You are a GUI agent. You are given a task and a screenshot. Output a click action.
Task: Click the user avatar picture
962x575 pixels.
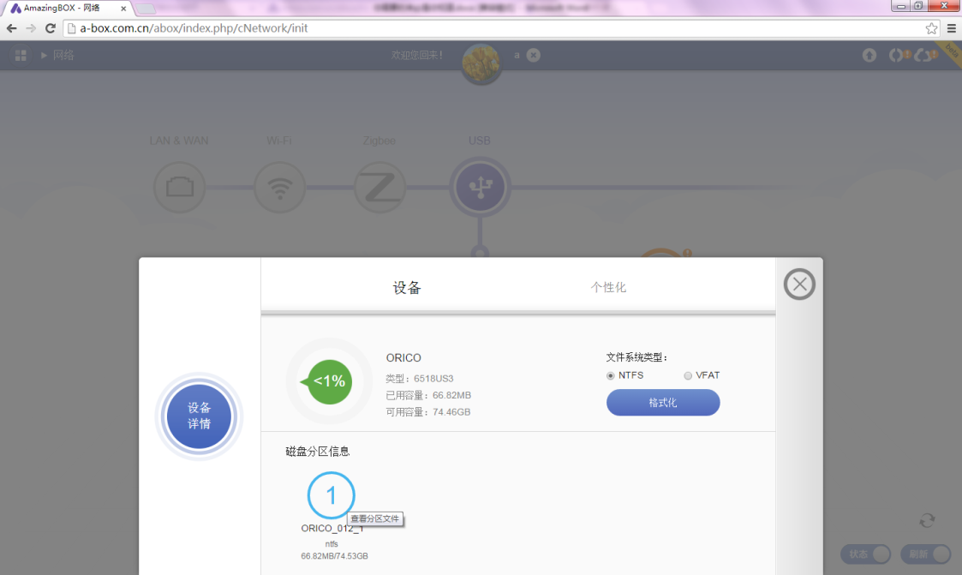[481, 63]
